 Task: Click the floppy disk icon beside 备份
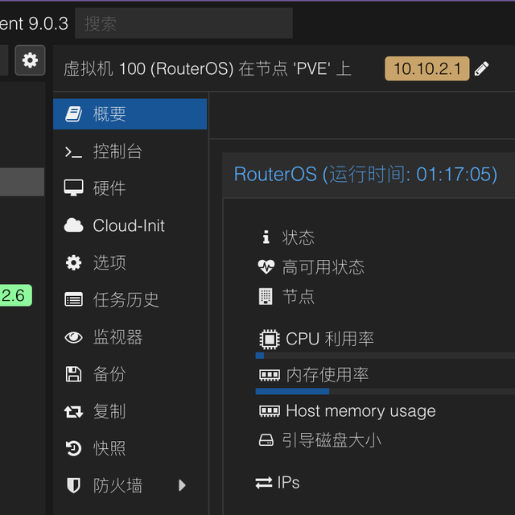tap(73, 374)
